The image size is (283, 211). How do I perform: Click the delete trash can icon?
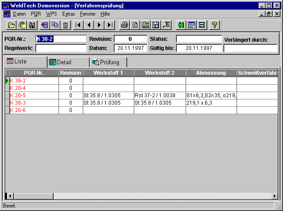point(65,25)
